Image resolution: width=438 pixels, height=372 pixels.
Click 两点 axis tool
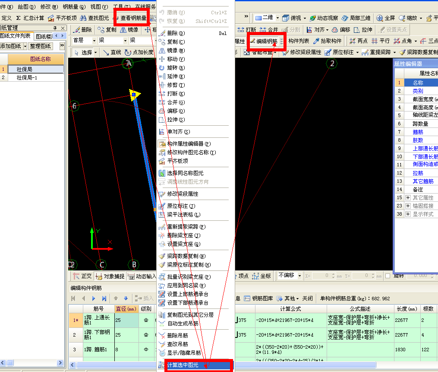coord(359,41)
